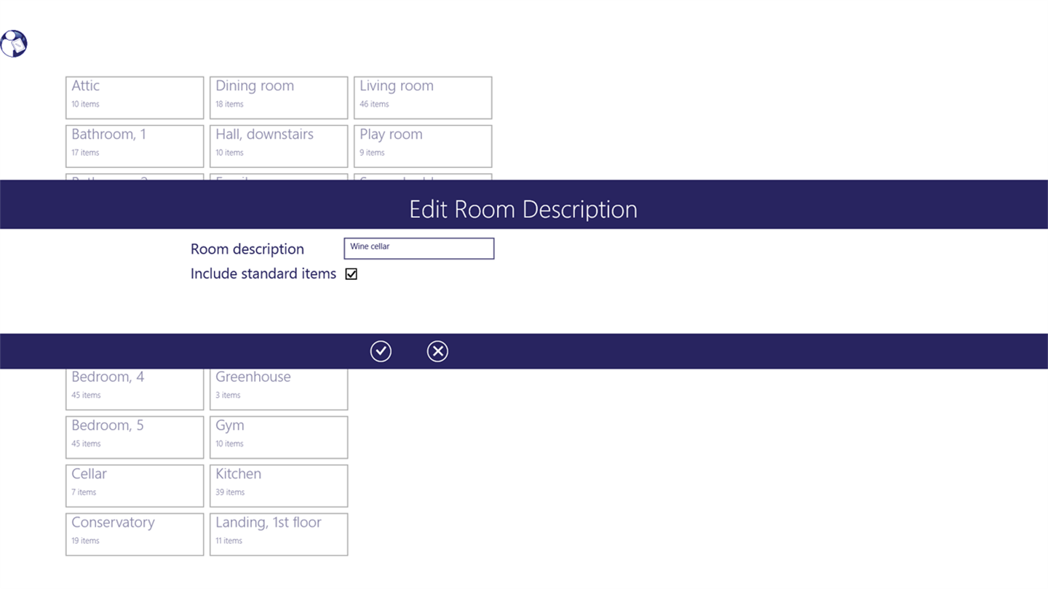The image size is (1048, 589).
Task: Select the Cellar room tile
Action: pos(135,485)
